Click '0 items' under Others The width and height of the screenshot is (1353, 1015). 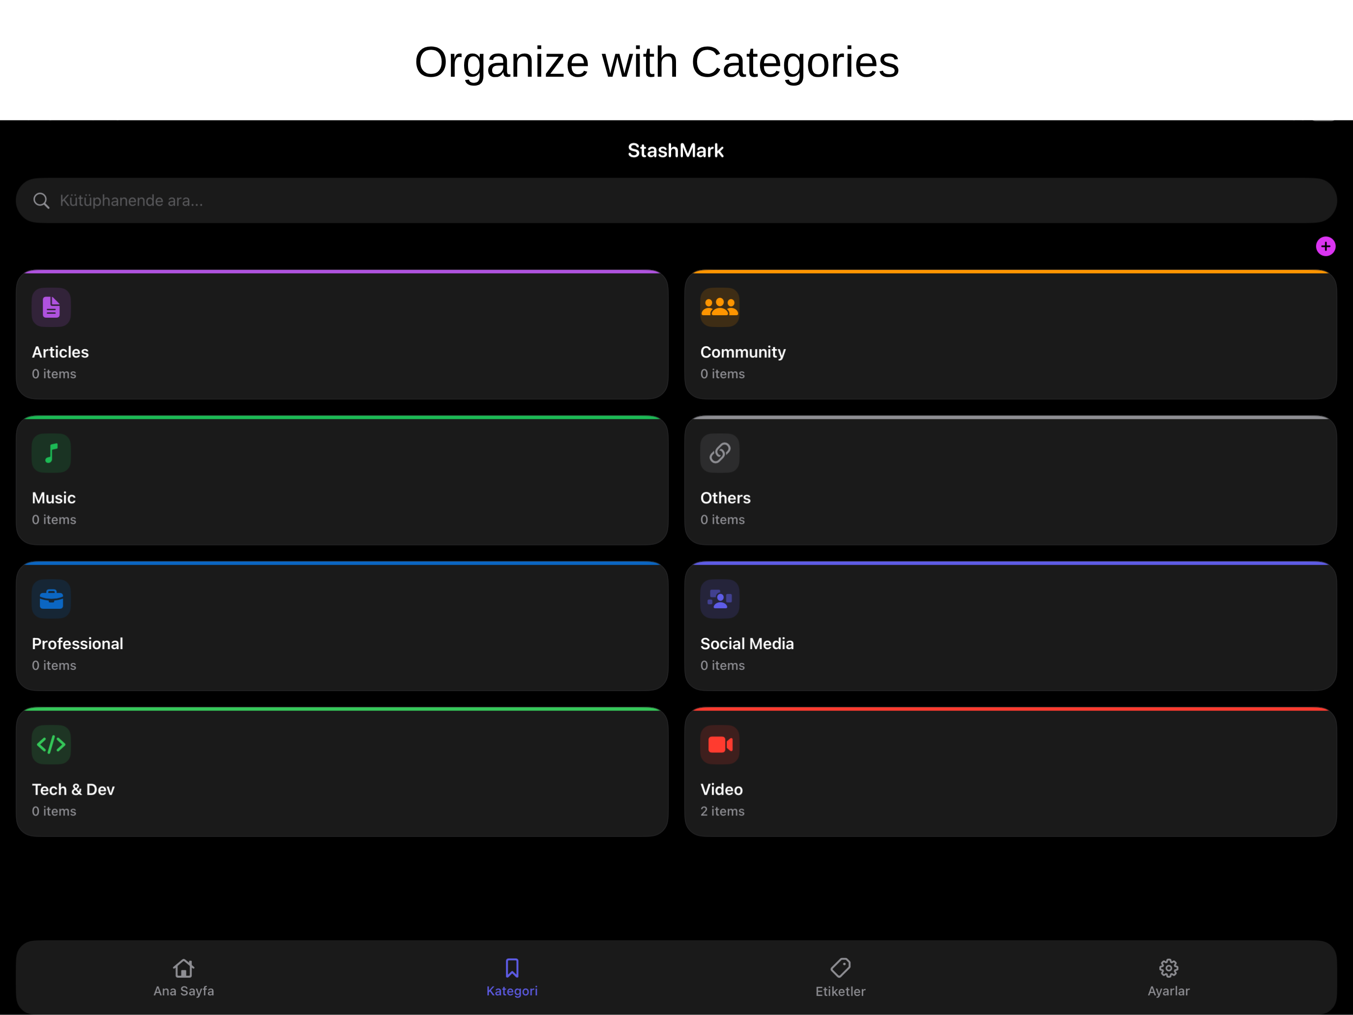tap(722, 519)
